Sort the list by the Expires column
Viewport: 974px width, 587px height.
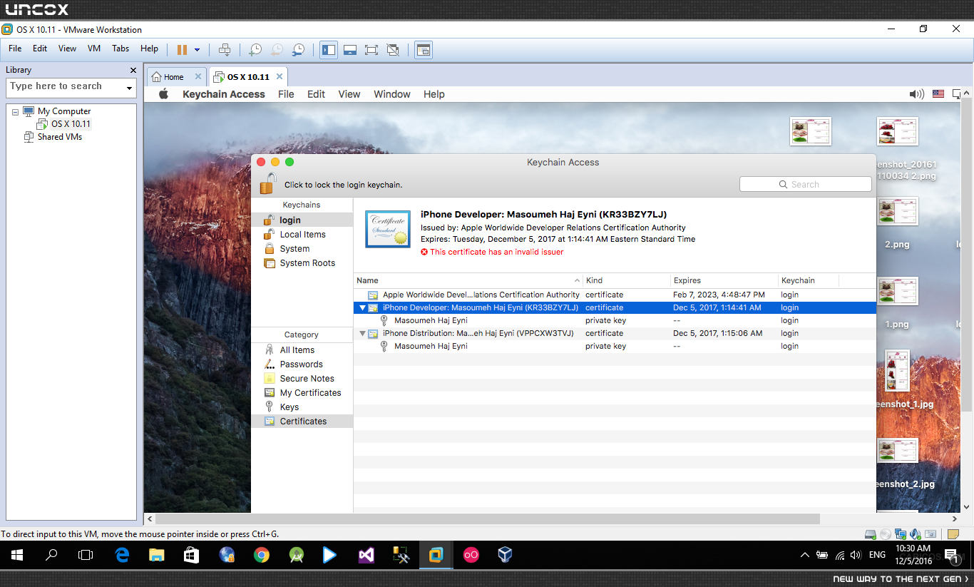(724, 280)
